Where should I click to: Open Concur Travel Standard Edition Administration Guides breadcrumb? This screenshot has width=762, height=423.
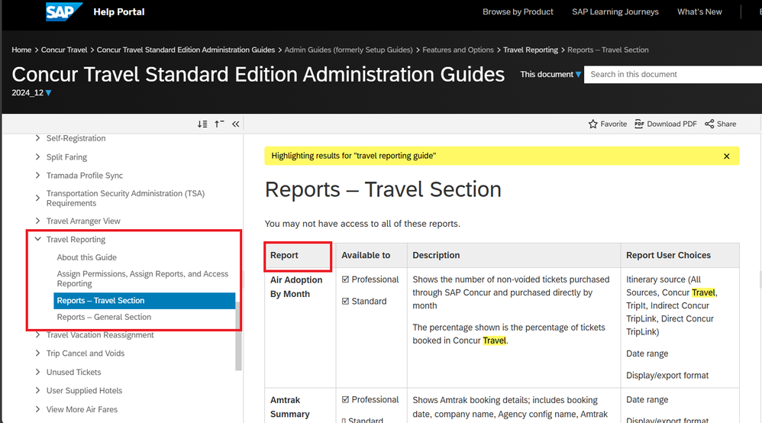pyautogui.click(x=186, y=50)
